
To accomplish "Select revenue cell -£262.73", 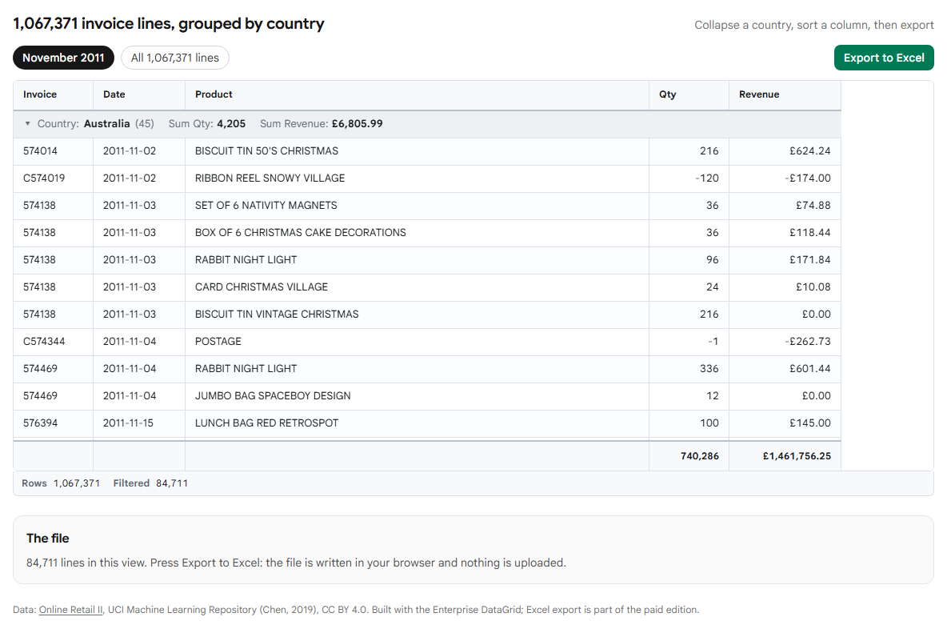I will [x=785, y=342].
